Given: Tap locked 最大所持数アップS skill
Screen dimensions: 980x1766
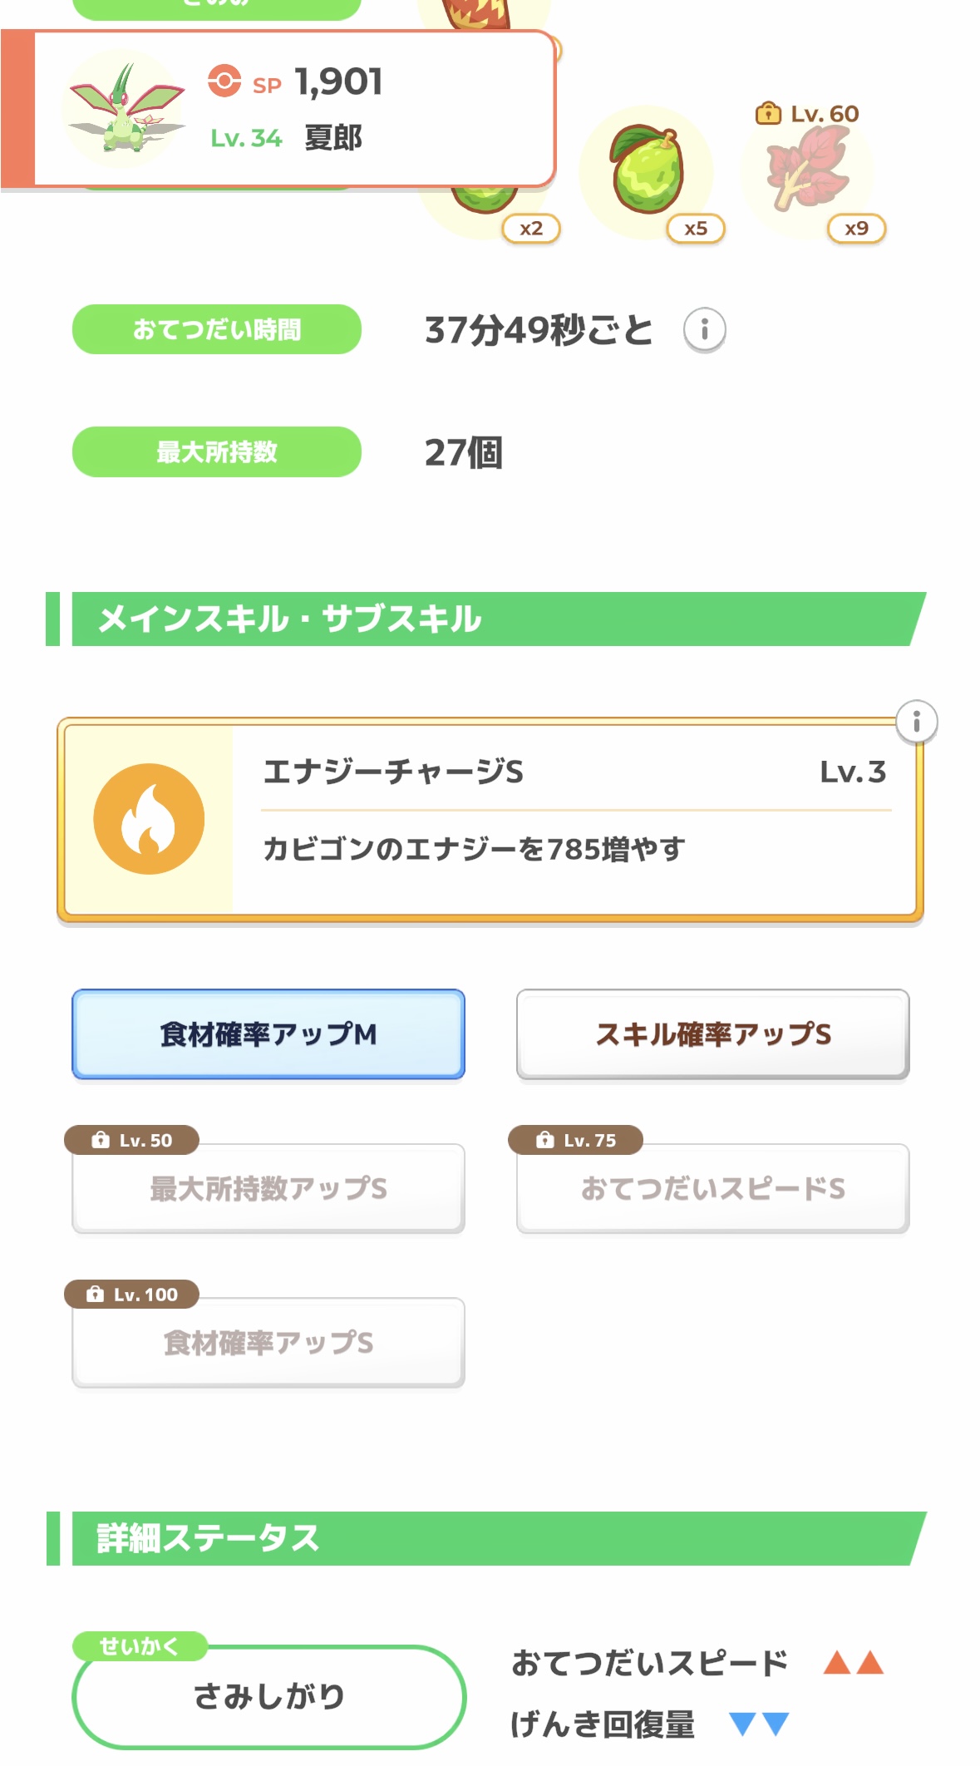Looking at the screenshot, I should 268,1188.
